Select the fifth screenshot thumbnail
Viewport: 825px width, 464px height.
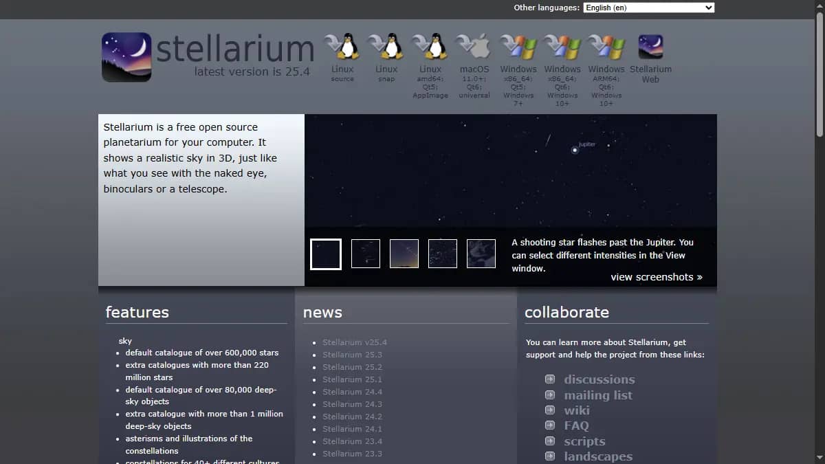481,254
